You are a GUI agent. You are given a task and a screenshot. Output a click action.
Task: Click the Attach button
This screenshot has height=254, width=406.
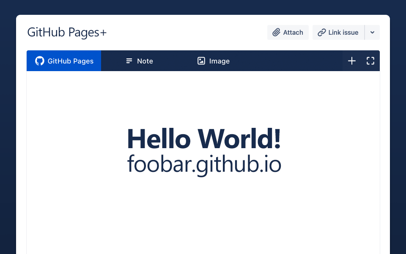(288, 32)
